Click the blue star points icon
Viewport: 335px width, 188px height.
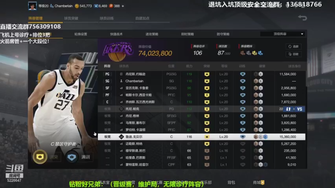coord(96,6)
